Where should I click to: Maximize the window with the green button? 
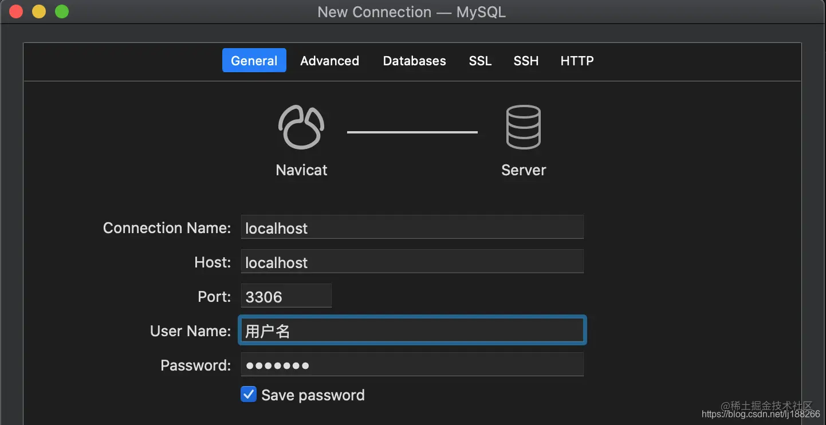tap(62, 11)
